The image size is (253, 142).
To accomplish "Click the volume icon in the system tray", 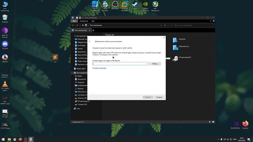I will point(225,139).
